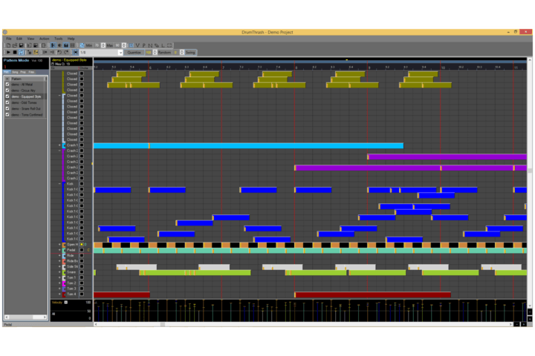
Task: Toggle the choke checkbox for Snare track
Action: click(x=82, y=272)
